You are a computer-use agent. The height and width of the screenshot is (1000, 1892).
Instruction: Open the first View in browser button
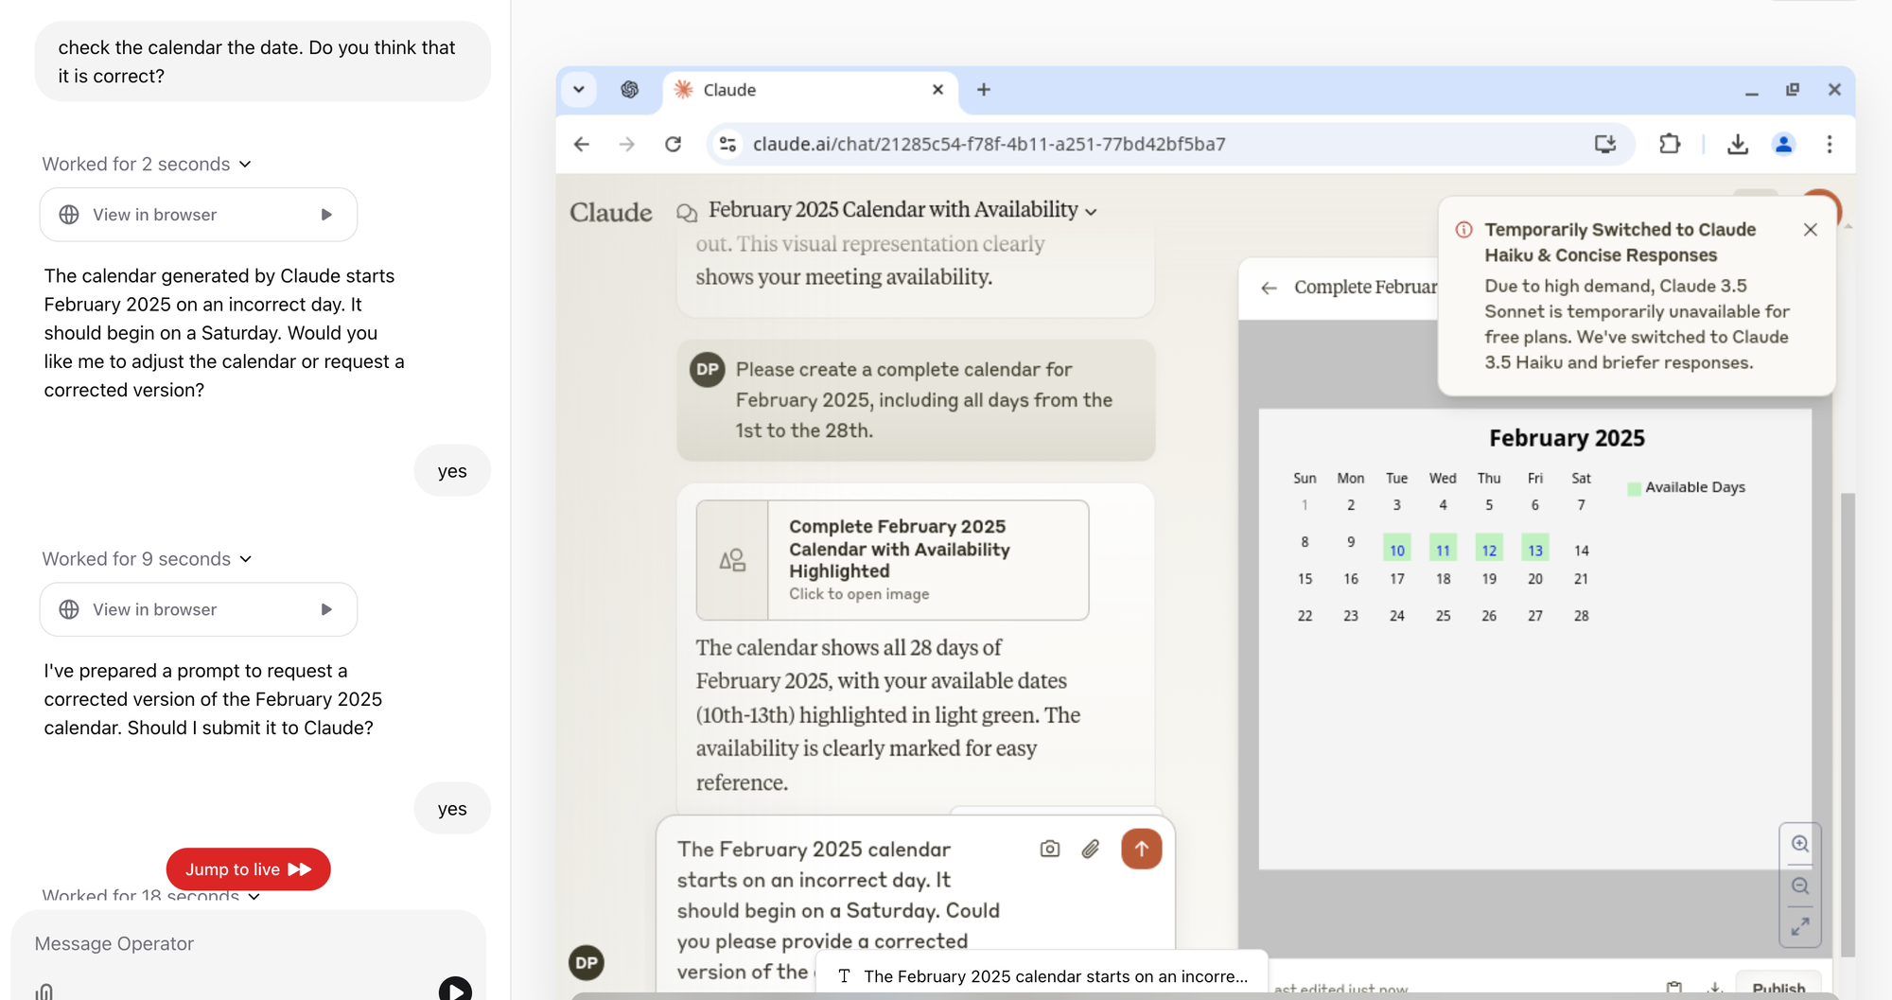(199, 215)
